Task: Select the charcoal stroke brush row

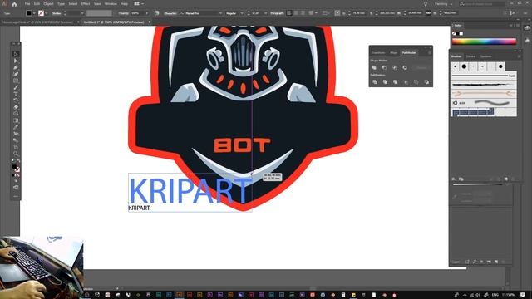Action: tap(484, 84)
